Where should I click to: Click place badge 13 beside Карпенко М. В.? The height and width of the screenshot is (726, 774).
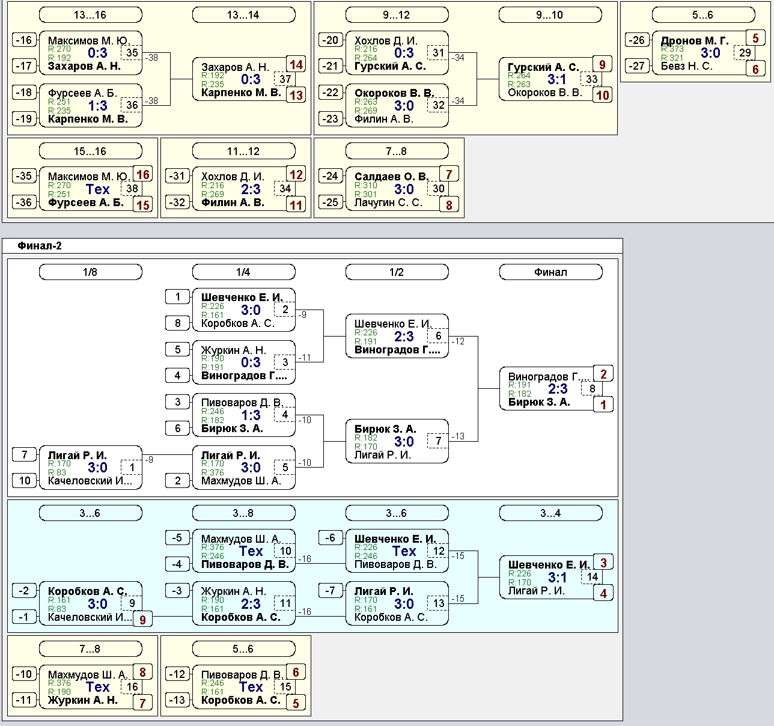296,95
